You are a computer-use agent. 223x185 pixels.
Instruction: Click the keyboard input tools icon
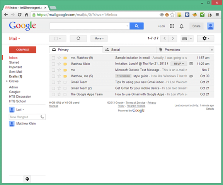pyautogui.click(x=185, y=39)
